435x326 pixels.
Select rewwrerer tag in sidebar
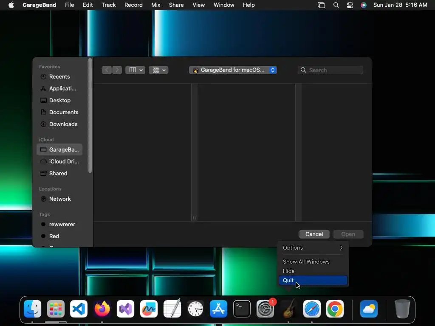(x=59, y=224)
